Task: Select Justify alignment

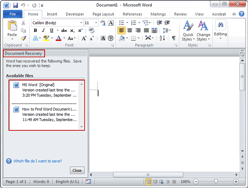Action: (146, 30)
